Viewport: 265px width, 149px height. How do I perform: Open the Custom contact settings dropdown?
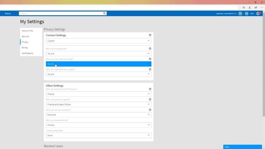[99, 41]
